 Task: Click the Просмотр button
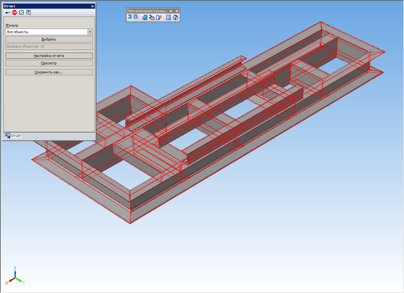coord(49,63)
